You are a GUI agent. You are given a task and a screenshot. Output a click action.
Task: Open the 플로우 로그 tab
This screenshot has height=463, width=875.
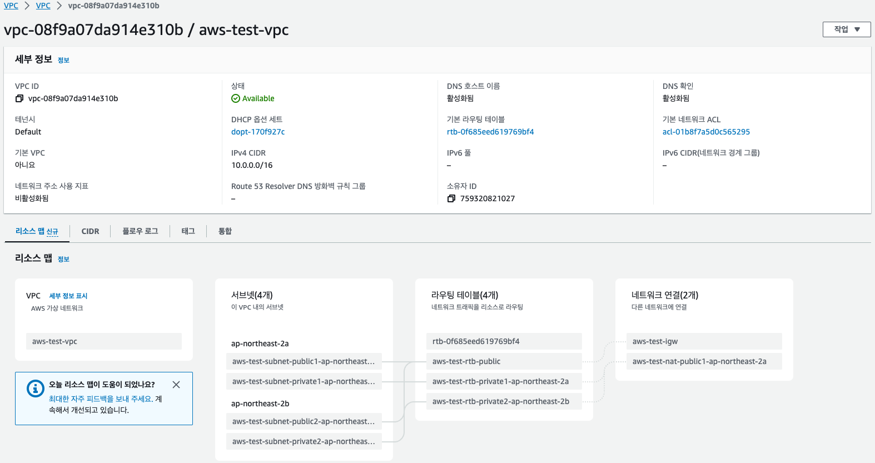(140, 231)
